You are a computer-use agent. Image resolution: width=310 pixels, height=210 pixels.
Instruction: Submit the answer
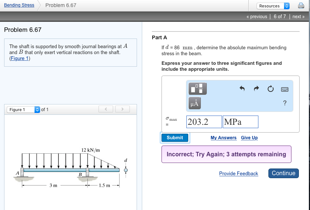tap(175, 138)
